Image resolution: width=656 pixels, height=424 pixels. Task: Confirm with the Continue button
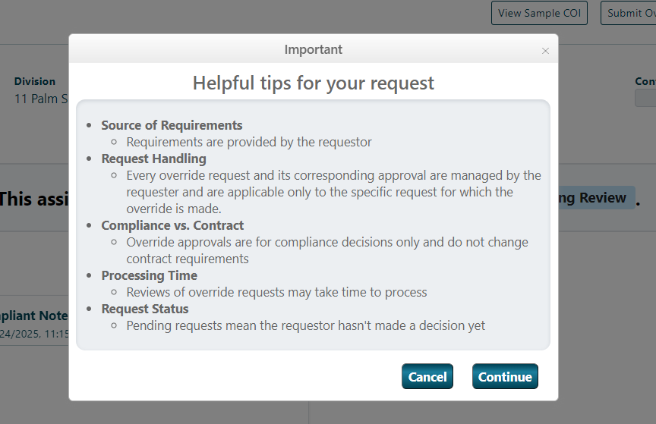505,377
